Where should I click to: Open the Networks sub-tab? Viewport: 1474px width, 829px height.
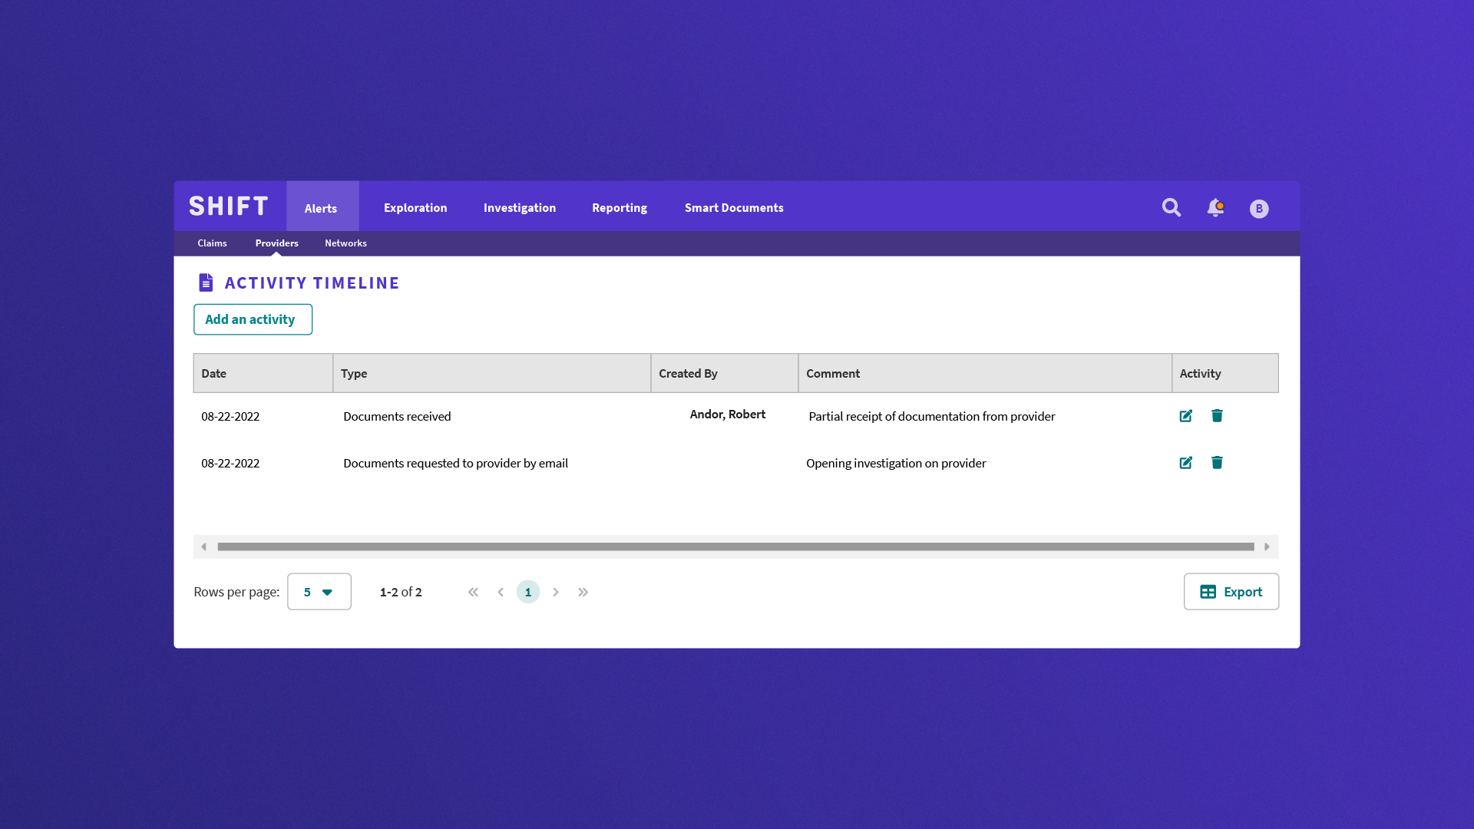[345, 243]
